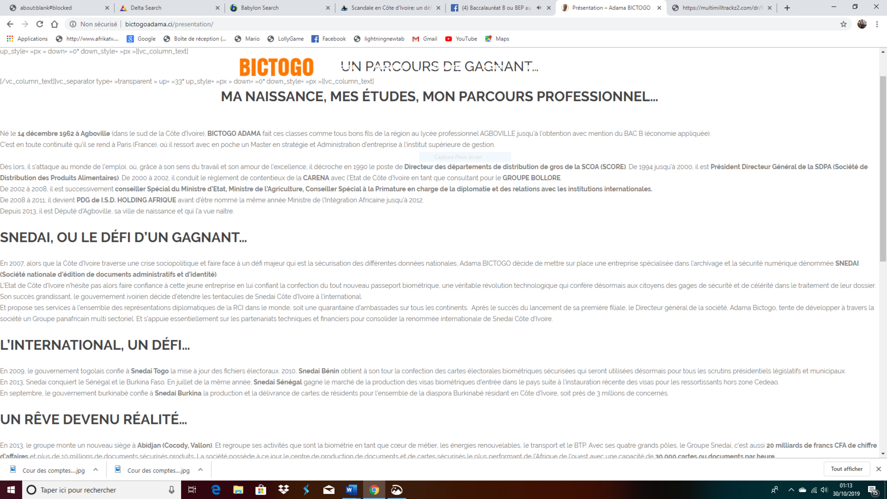Screen dimensions: 887x499
Task: Open the Chrome three-dot menu
Action: click(877, 24)
